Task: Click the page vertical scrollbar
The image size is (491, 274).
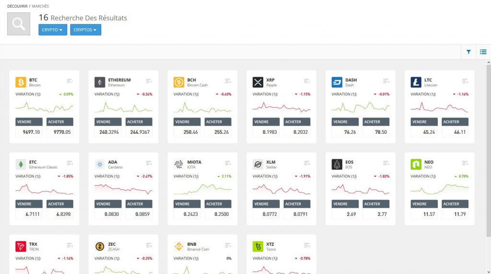Action: [489, 151]
